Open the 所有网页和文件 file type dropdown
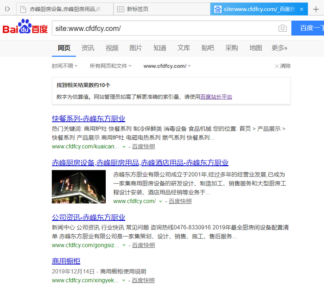Screen dimensions: 324x289 point(110,66)
